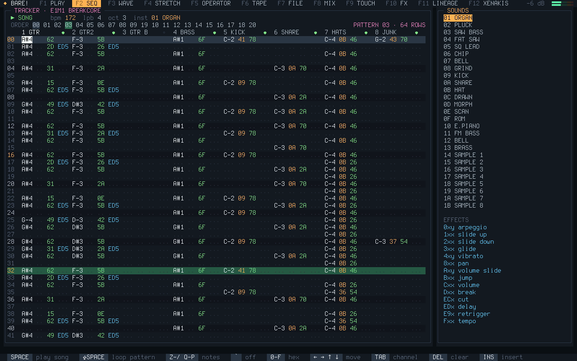
Task: Switch to the F1 PLAY tab
Action: (x=52, y=3)
